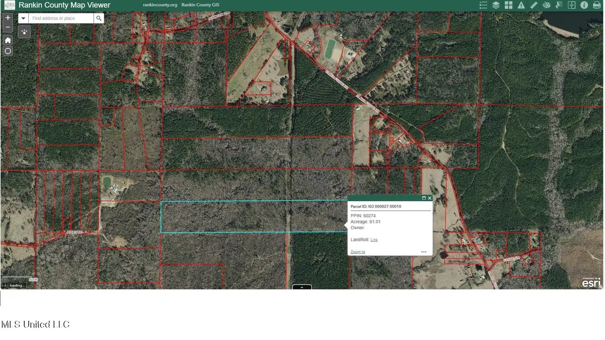Toggle the find-my-location crosshair button
The image size is (605, 340).
(8, 51)
